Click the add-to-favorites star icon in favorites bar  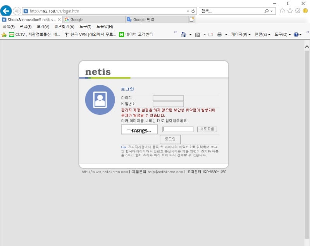coord(4,35)
